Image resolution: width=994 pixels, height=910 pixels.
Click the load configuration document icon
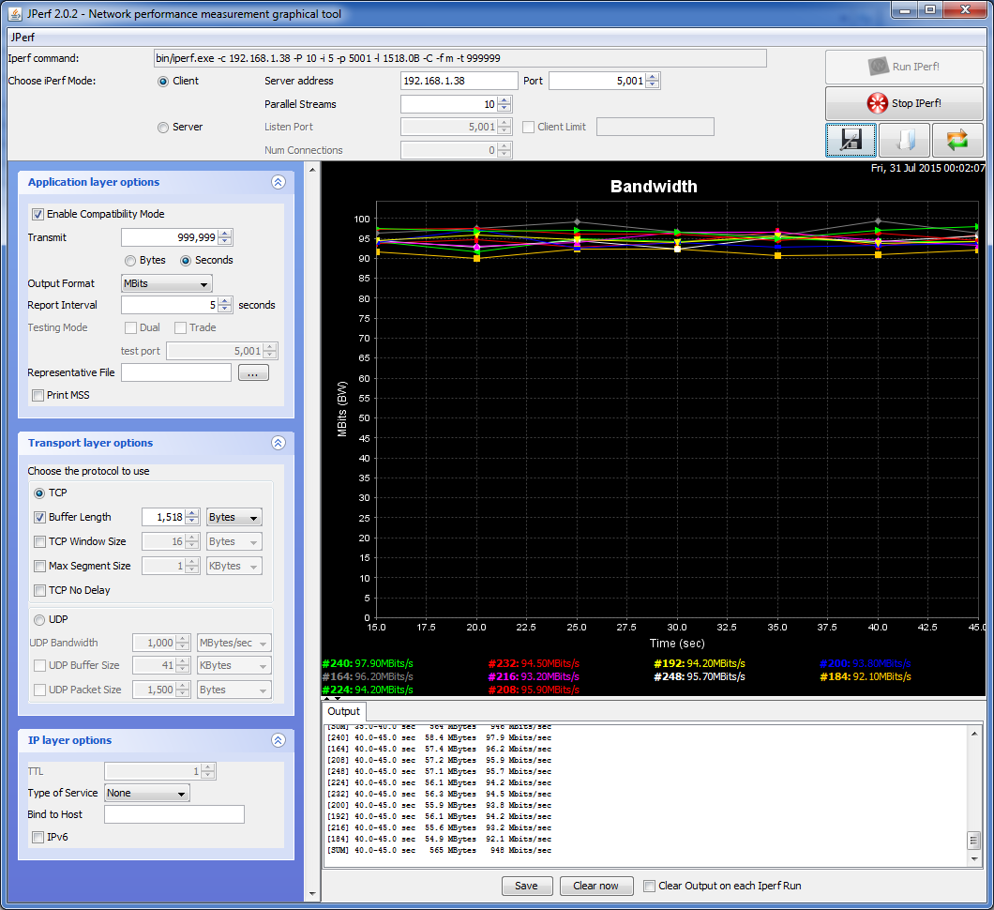tap(904, 140)
